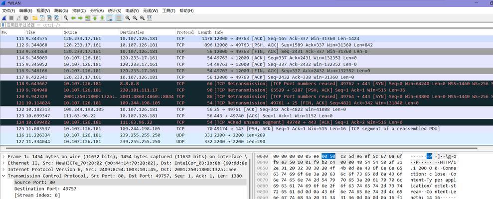Open the 跳转(G) menu
Image resolution: width=493 pixels, height=199 pixels.
(61, 10)
